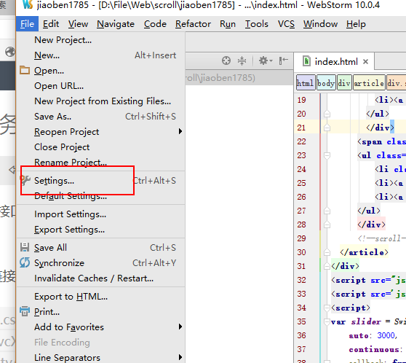Expand the Reopen Project submenu

100,132
